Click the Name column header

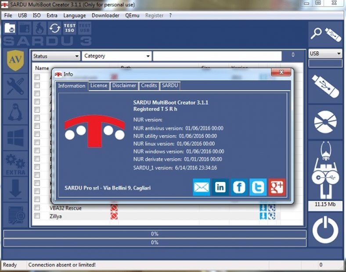point(42,68)
